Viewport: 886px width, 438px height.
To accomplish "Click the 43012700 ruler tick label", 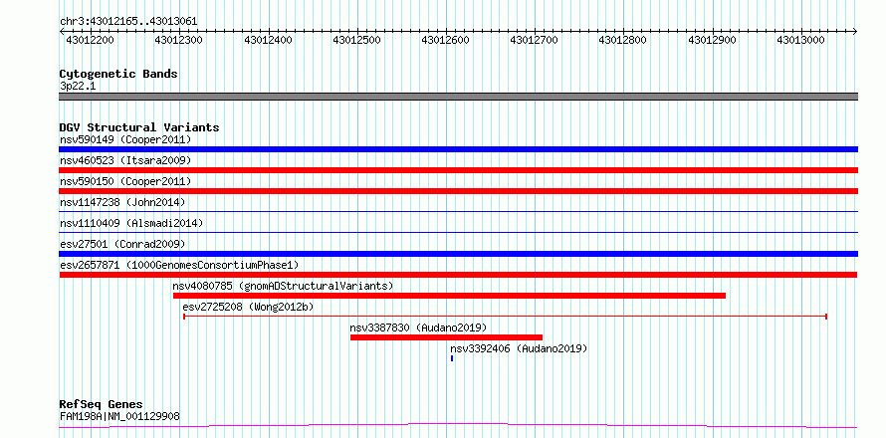I will (x=534, y=41).
